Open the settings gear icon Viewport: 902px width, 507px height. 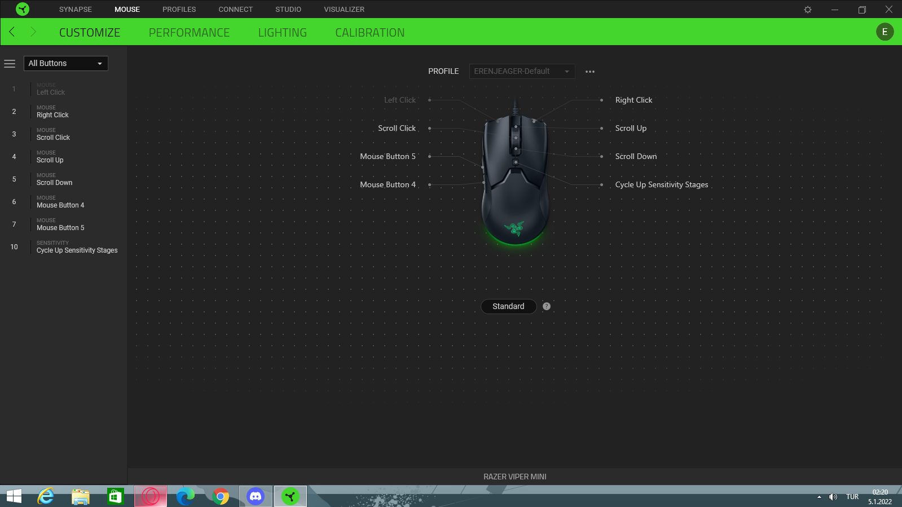pos(808,10)
